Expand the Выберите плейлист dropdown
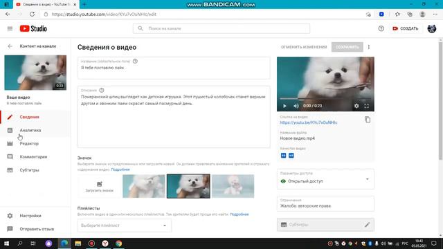 point(125,225)
